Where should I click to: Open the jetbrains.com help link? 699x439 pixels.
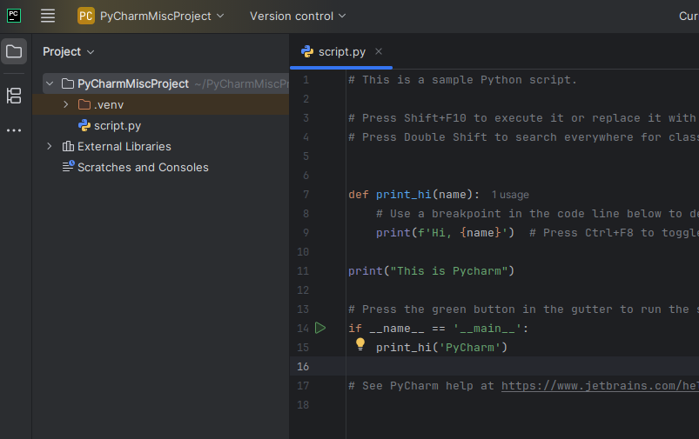[x=599, y=385]
